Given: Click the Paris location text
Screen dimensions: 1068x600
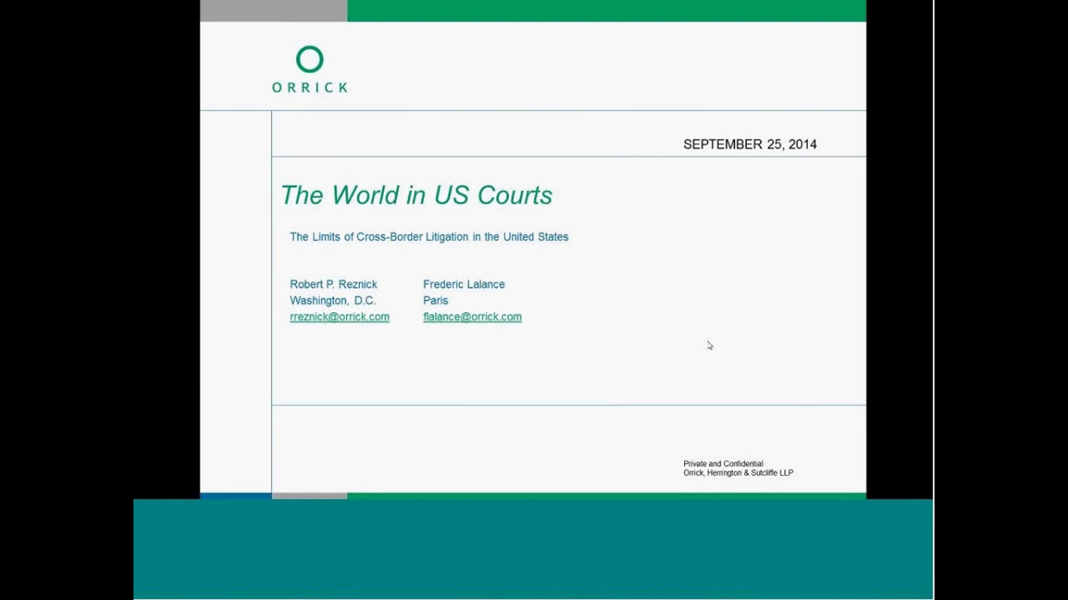Looking at the screenshot, I should click(435, 301).
